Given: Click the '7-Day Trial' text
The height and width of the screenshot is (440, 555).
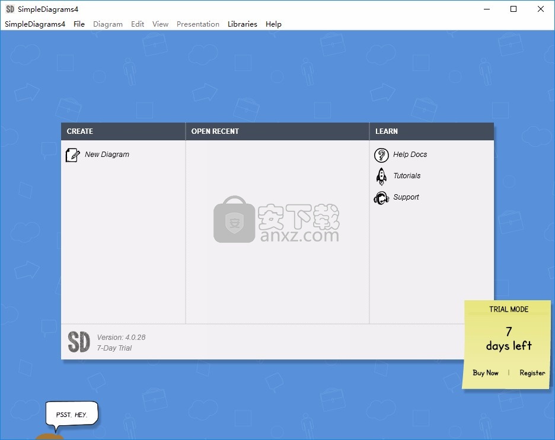Looking at the screenshot, I should [114, 348].
